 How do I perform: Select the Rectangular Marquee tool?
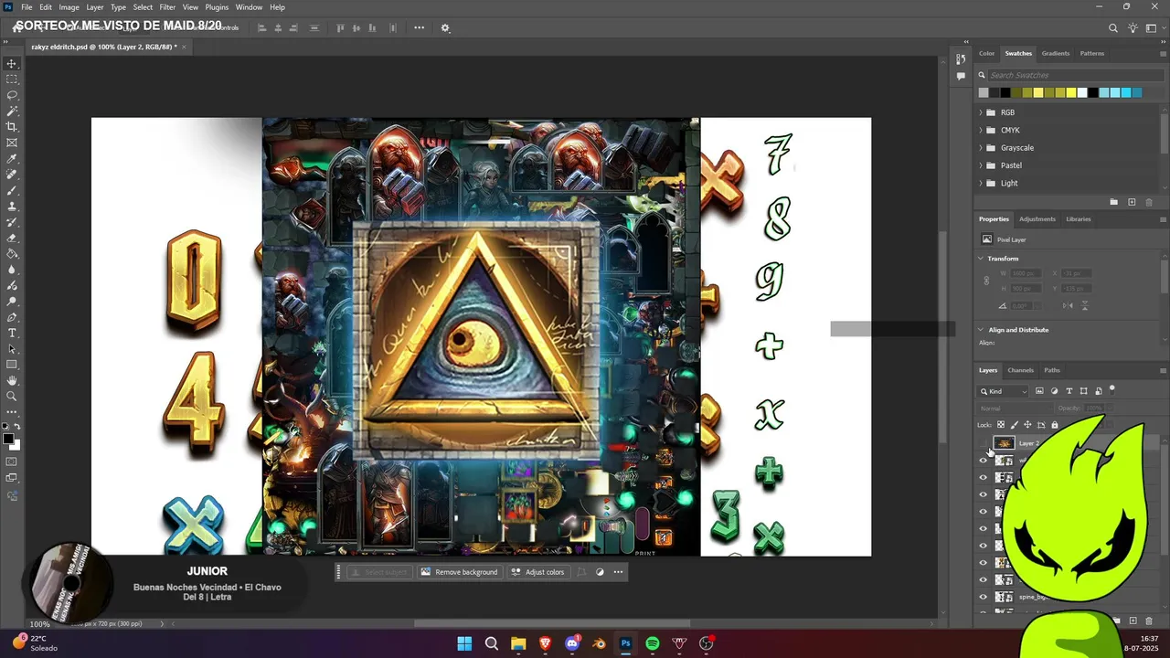click(x=12, y=80)
